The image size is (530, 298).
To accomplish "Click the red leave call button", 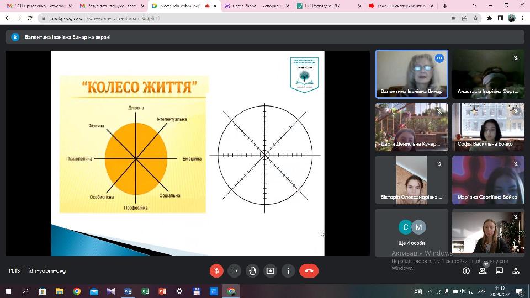I will 309,271.
